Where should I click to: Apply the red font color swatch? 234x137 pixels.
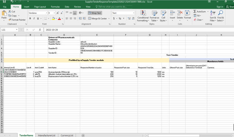pyautogui.click(x=60, y=18)
